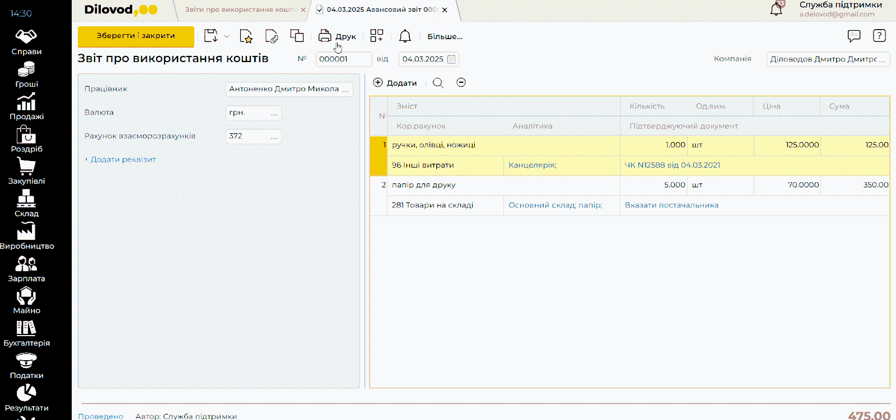The image size is (896, 420).
Task: Switch to the Звіти про використання коштів tab
Action: click(241, 10)
